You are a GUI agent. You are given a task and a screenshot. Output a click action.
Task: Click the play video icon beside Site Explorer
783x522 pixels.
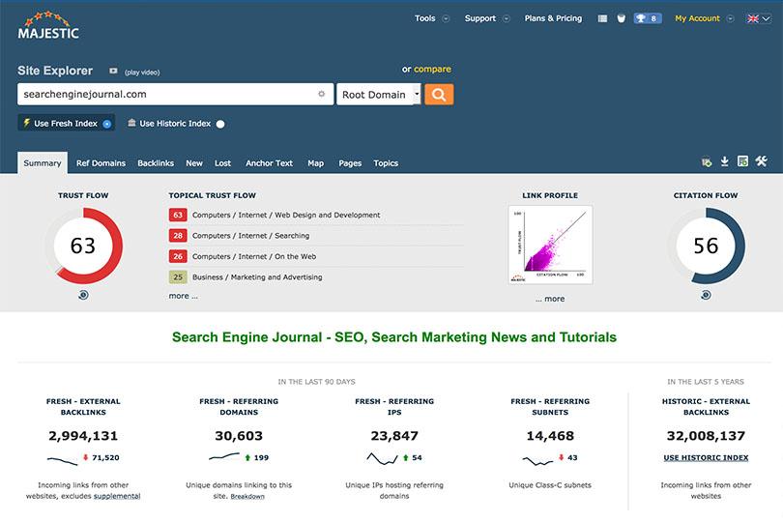[113, 71]
